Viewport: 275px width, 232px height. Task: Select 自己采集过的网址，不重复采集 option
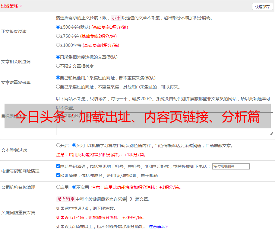[58, 87]
